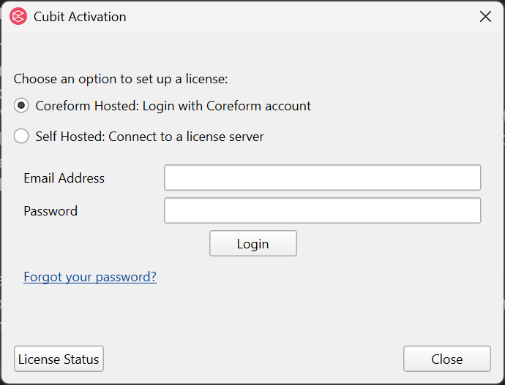This screenshot has width=505, height=385.
Task: Switch licensing to the Self Hosted option
Action: 21,136
